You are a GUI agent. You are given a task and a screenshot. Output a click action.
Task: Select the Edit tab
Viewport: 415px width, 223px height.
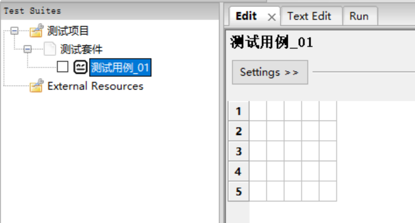[246, 16]
